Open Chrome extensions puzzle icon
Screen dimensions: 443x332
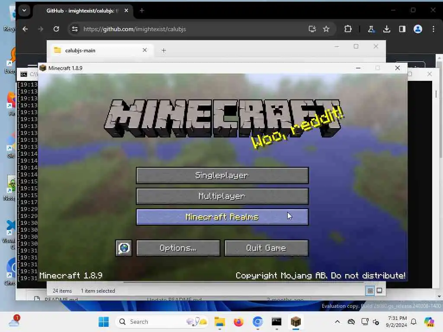pos(348,29)
